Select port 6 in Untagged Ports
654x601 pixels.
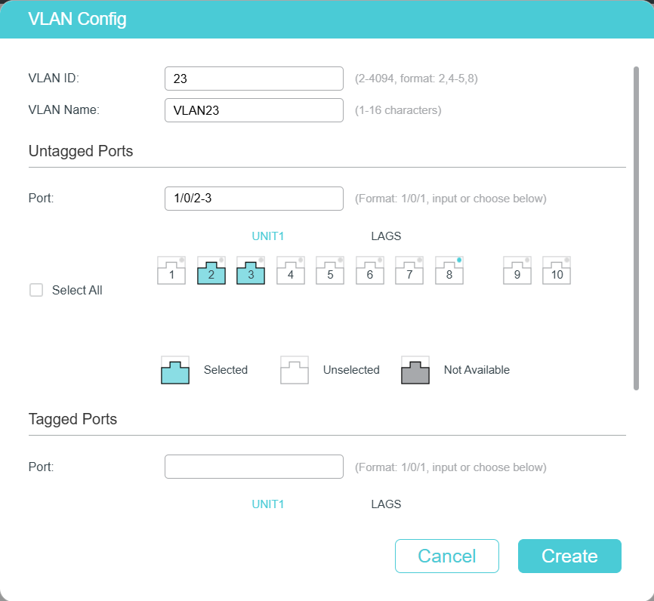(x=370, y=271)
